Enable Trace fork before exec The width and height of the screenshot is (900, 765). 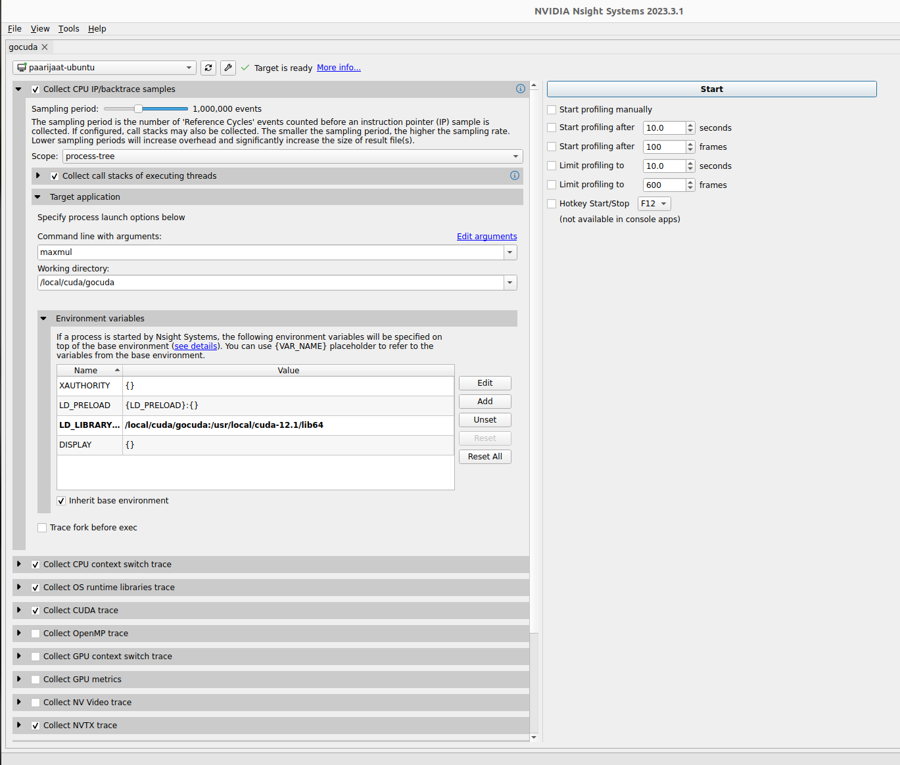[42, 528]
